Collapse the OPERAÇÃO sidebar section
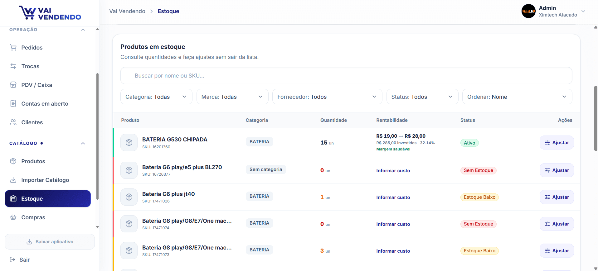The width and height of the screenshot is (598, 271). click(x=83, y=30)
